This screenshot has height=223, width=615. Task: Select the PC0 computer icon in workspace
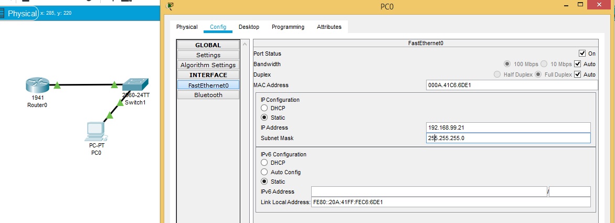click(x=96, y=131)
